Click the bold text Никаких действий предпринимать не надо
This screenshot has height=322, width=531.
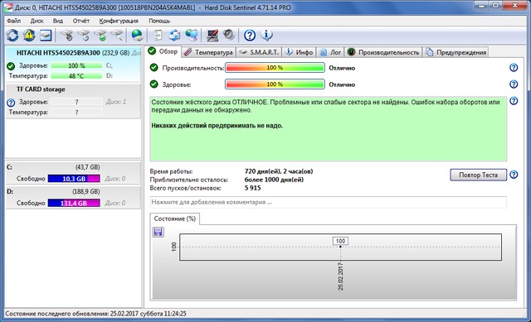(x=217, y=126)
